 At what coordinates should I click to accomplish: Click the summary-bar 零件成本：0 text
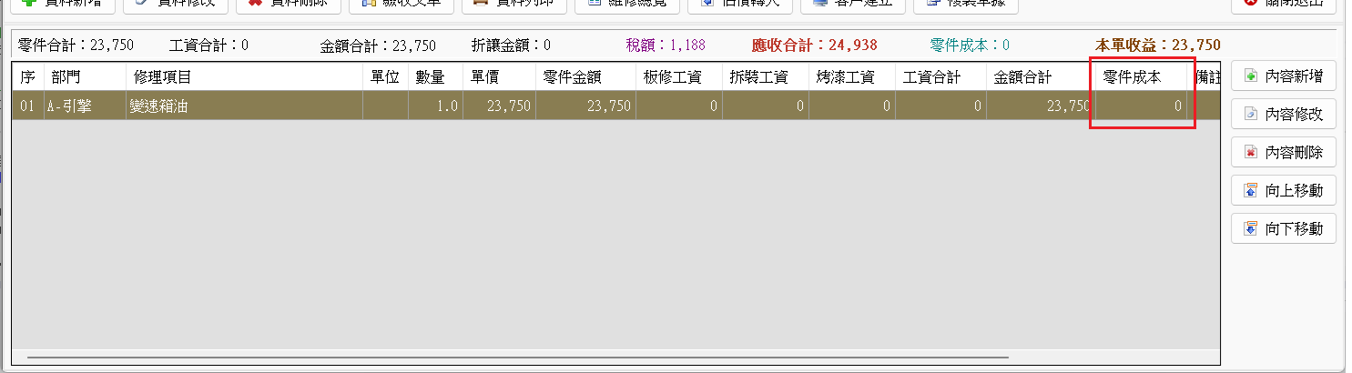tap(970, 45)
